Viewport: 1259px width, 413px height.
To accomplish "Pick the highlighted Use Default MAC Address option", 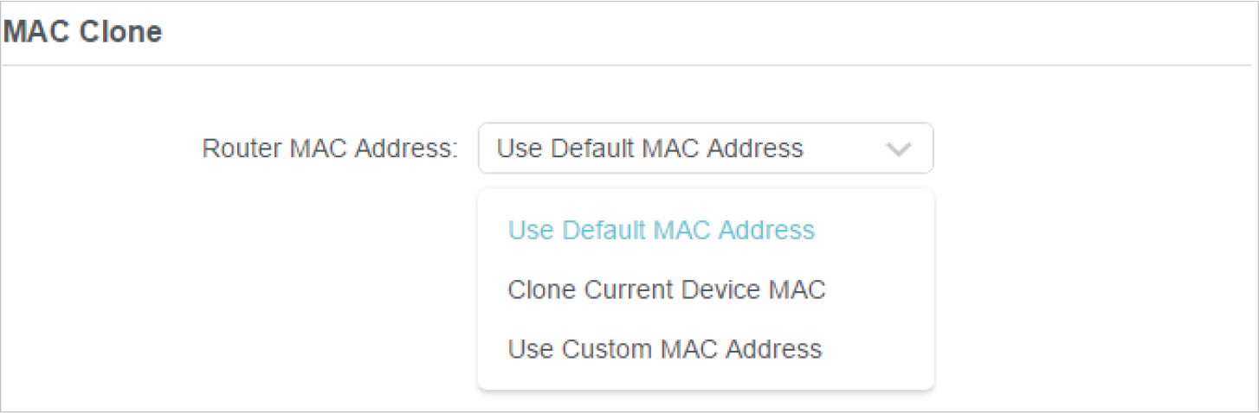I will [661, 231].
